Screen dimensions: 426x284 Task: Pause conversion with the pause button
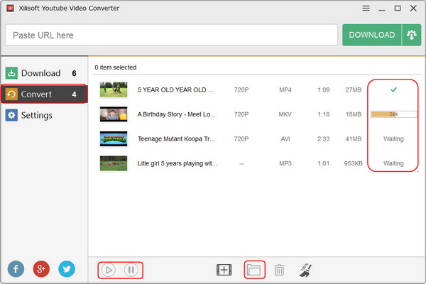click(131, 270)
